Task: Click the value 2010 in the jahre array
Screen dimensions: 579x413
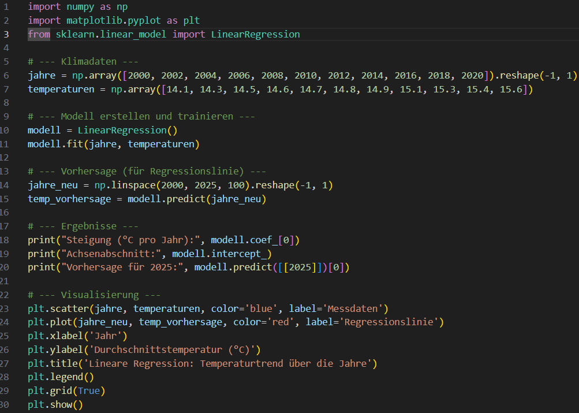Action: (x=305, y=76)
